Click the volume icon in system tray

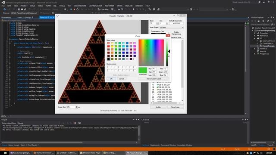261,153
